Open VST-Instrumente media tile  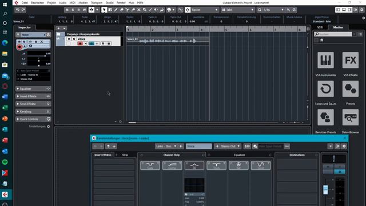(325, 60)
